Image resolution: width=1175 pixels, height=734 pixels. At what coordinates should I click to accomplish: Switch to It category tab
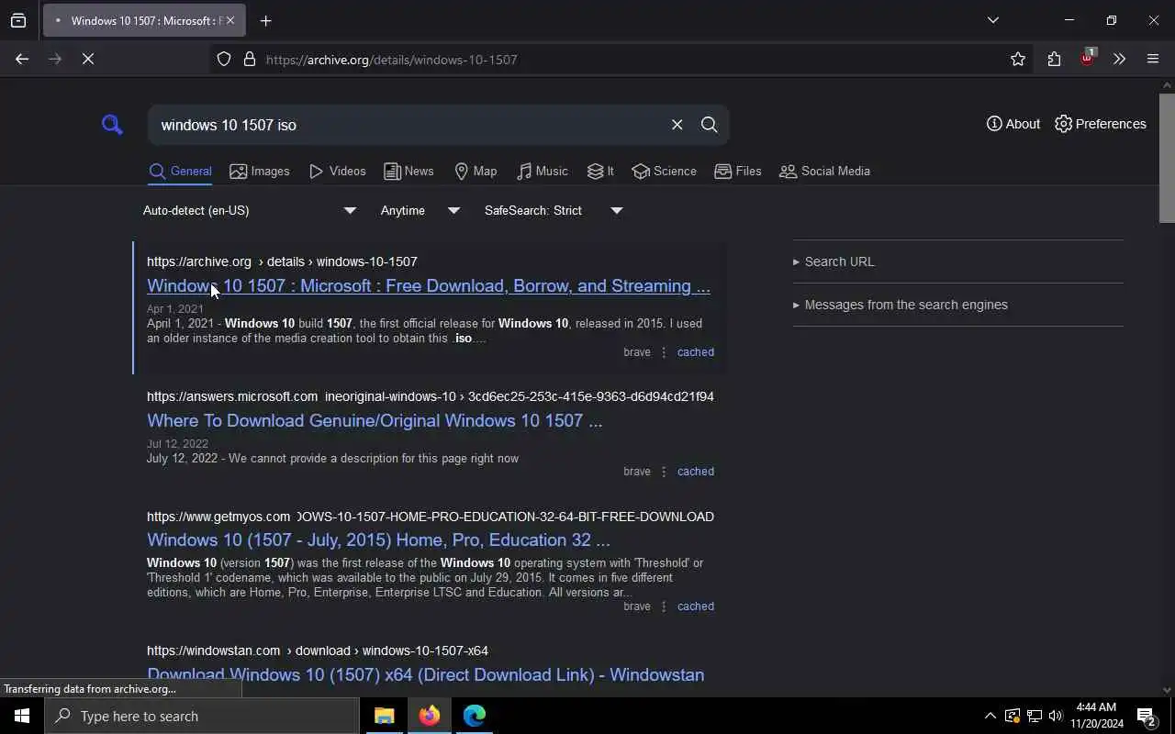click(x=600, y=172)
